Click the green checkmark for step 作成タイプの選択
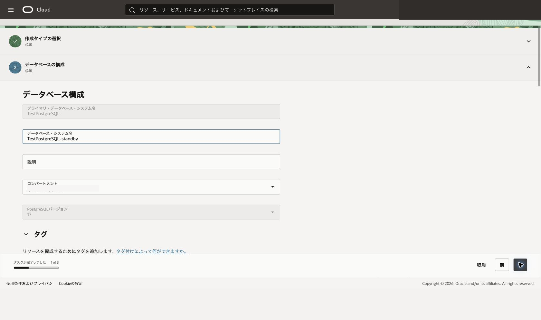This screenshot has width=541, height=320. click(x=15, y=41)
